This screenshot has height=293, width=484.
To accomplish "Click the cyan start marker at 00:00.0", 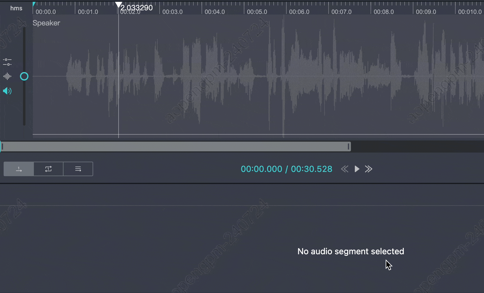I will click(x=34, y=4).
